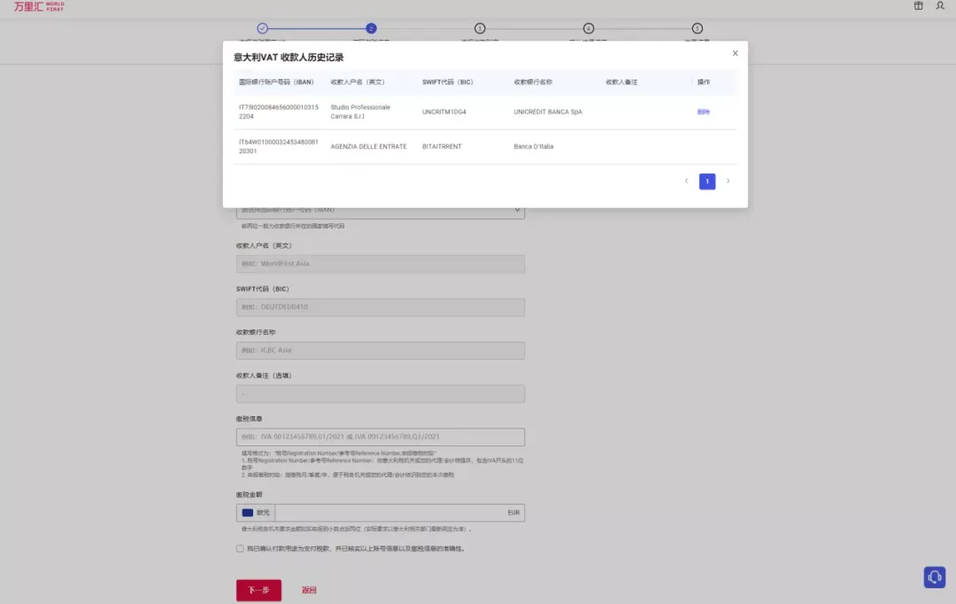
Task: Click the 返回 back link
Action: click(x=309, y=590)
